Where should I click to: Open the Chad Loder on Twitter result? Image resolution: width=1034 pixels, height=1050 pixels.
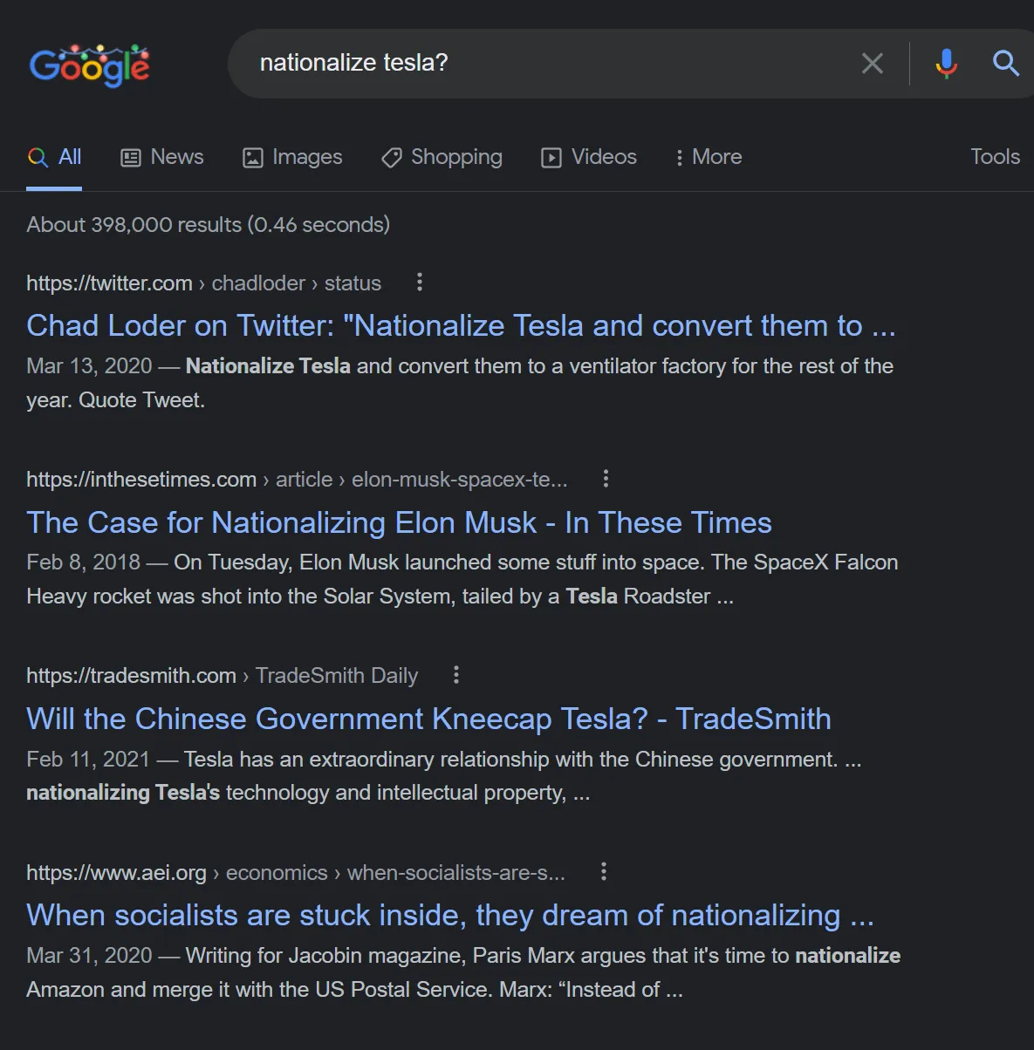coord(461,325)
